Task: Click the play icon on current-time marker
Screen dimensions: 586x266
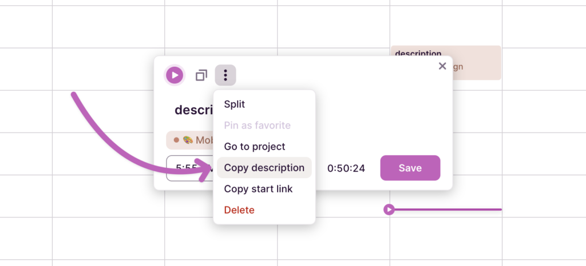Action: (389, 209)
